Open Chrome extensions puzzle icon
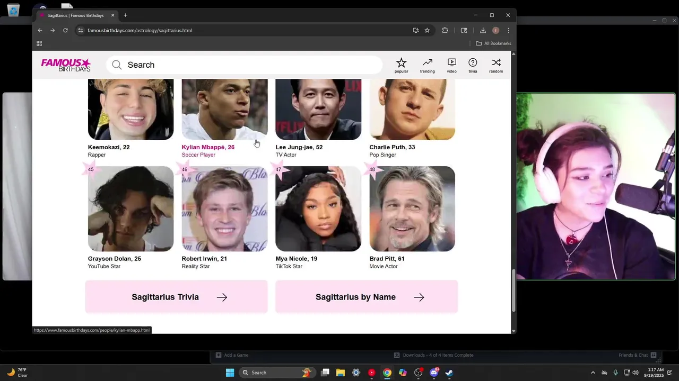Screen dimensions: 679x381 [x=445, y=30]
